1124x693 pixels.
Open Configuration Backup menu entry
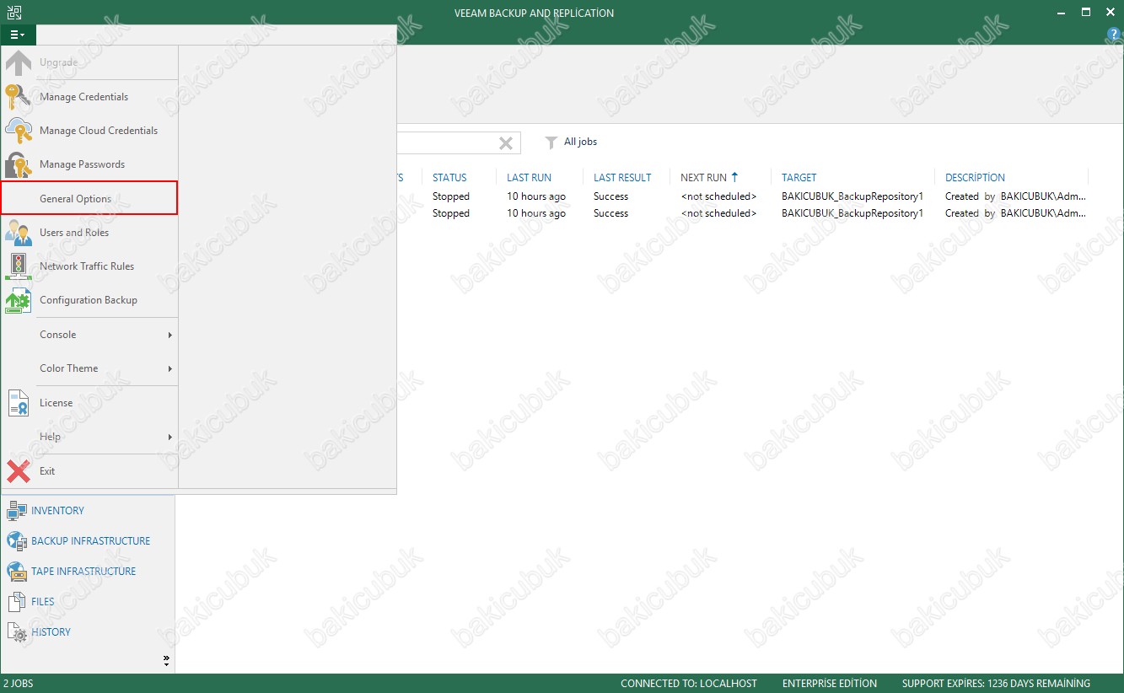point(89,300)
